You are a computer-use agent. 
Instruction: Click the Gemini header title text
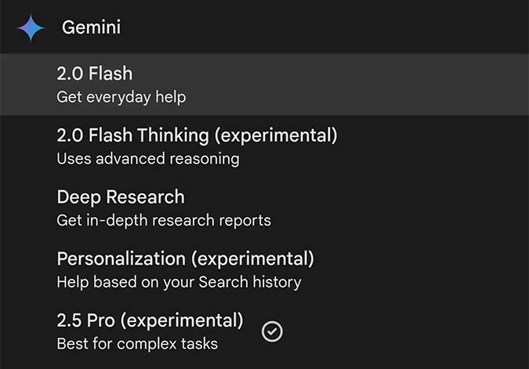coord(91,27)
